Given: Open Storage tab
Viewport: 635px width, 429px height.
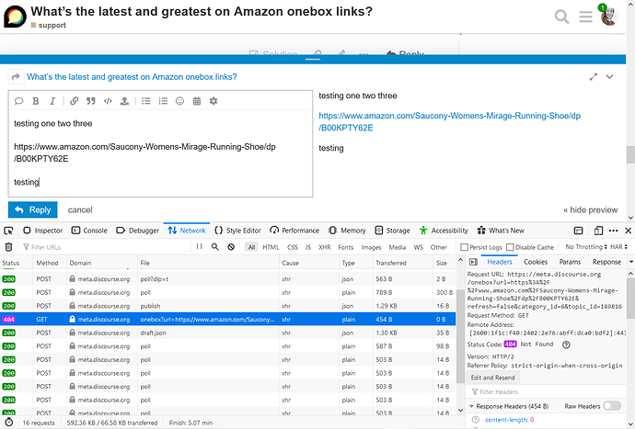Looking at the screenshot, I should [392, 231].
